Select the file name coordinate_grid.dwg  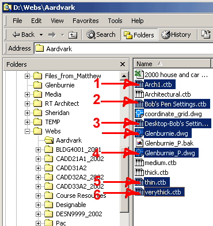(173, 114)
